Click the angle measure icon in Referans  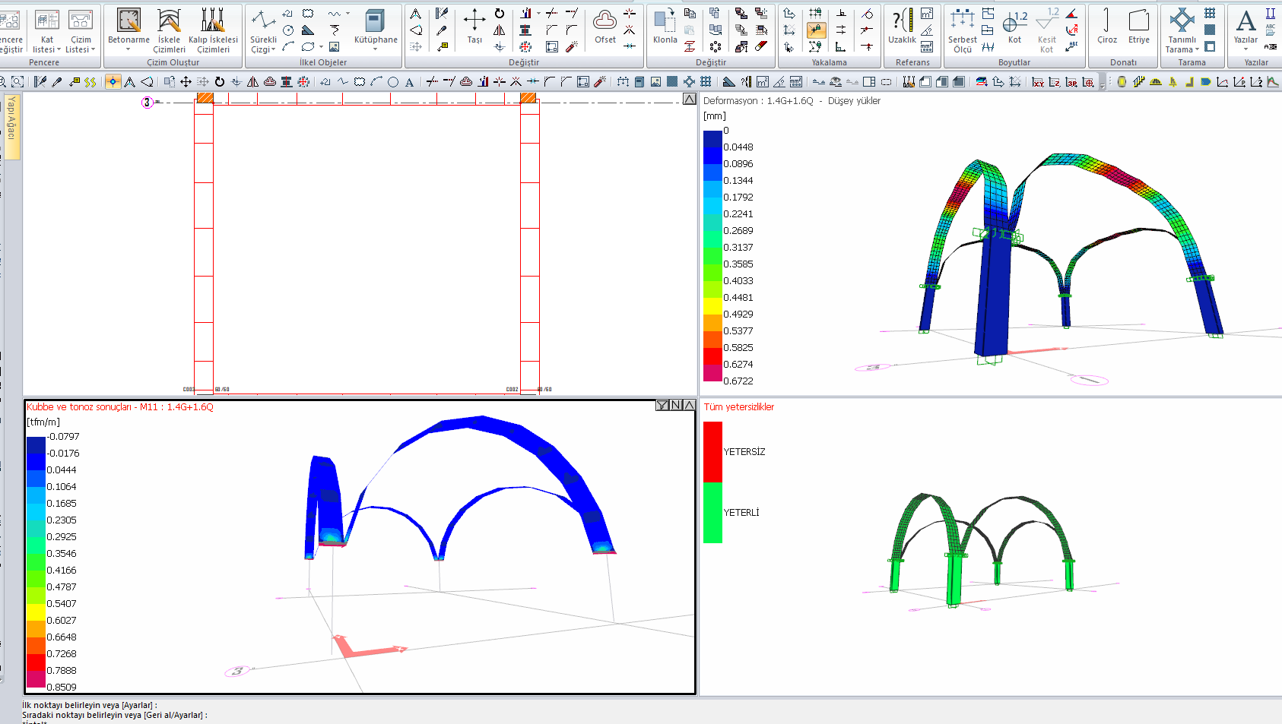click(927, 30)
